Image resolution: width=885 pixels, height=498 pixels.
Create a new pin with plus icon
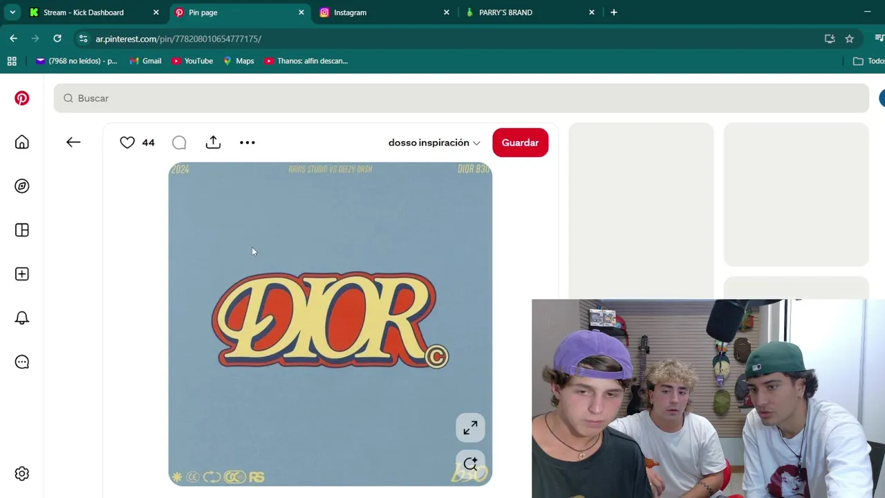[22, 274]
